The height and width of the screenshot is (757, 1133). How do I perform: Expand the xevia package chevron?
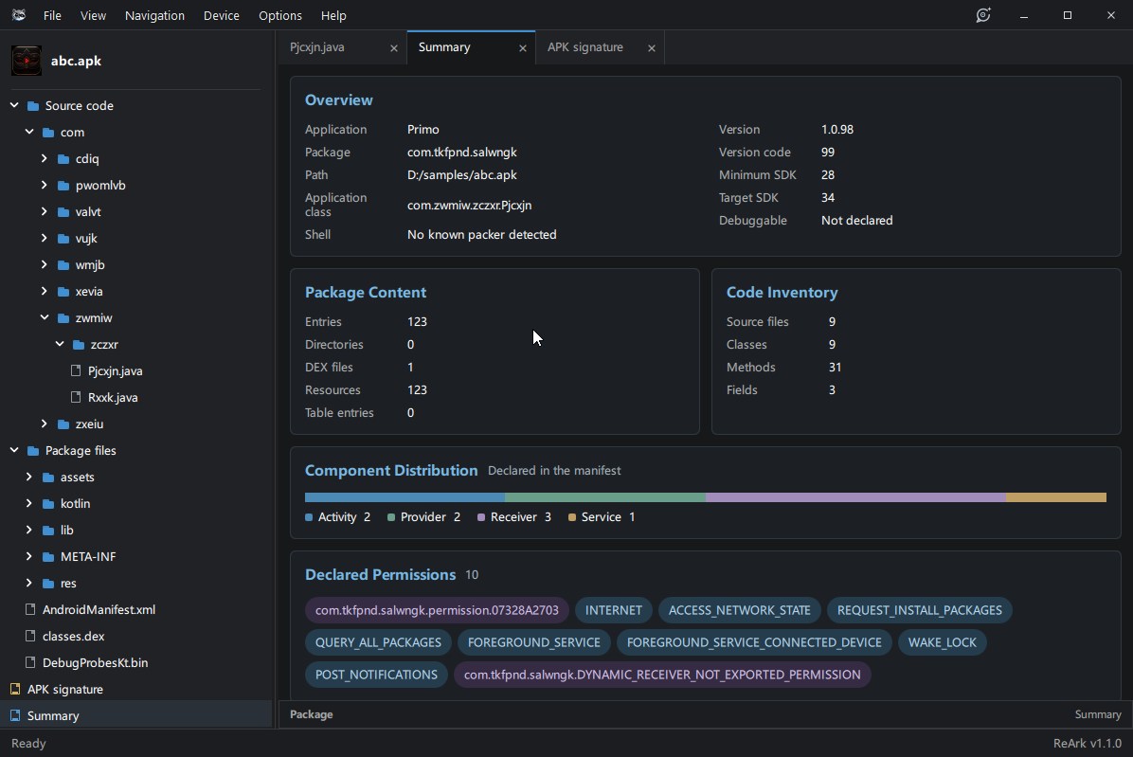(45, 291)
